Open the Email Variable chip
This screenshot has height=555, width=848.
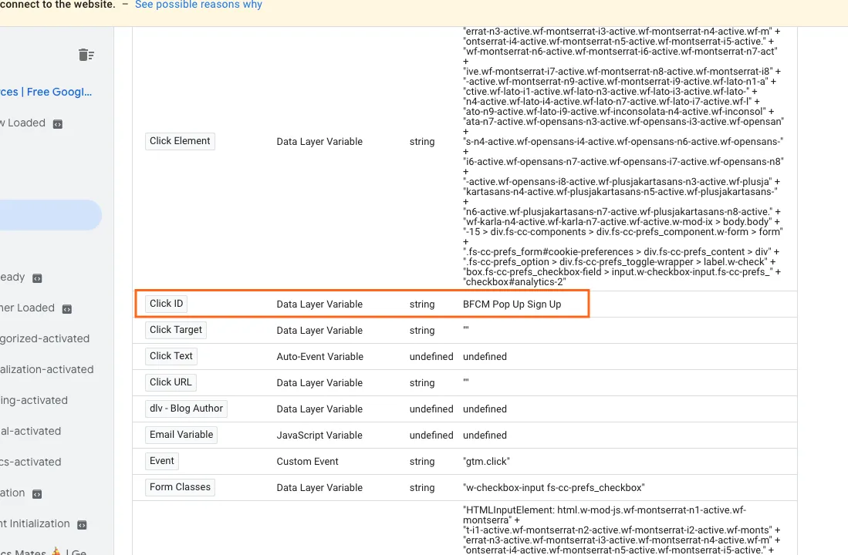[181, 435]
